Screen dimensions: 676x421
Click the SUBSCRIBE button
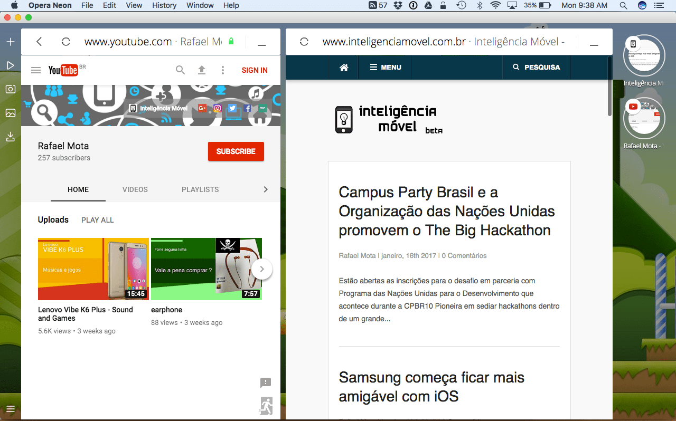pyautogui.click(x=236, y=151)
